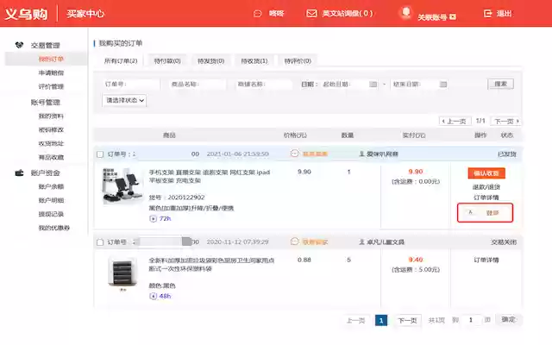The image size is (552, 345).
Task: Open the chat bubble icon in header
Action: point(258,14)
